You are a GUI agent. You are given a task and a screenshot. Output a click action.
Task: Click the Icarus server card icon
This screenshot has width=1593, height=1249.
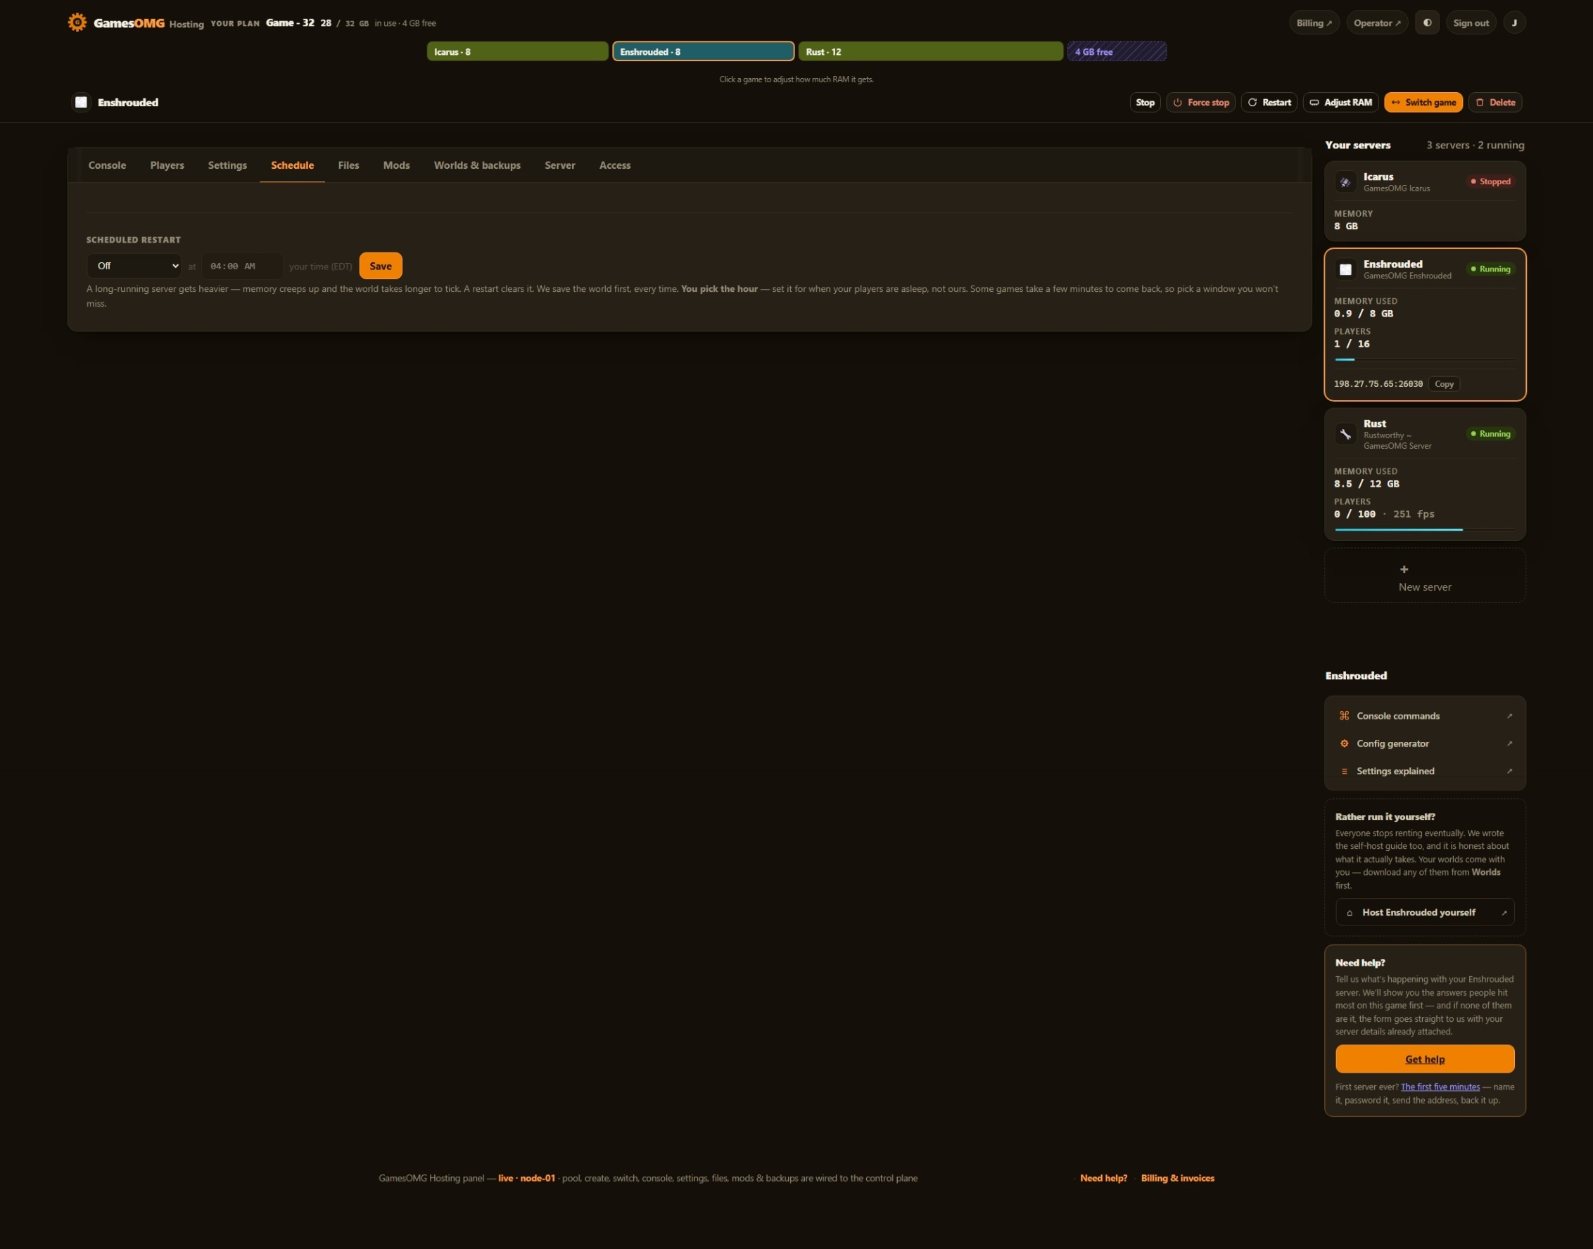click(x=1345, y=182)
